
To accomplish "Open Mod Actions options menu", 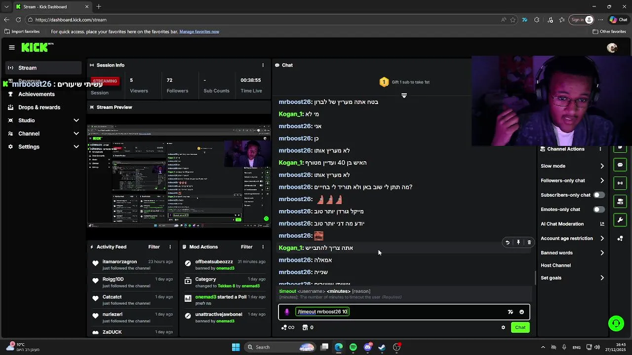I will [x=263, y=247].
